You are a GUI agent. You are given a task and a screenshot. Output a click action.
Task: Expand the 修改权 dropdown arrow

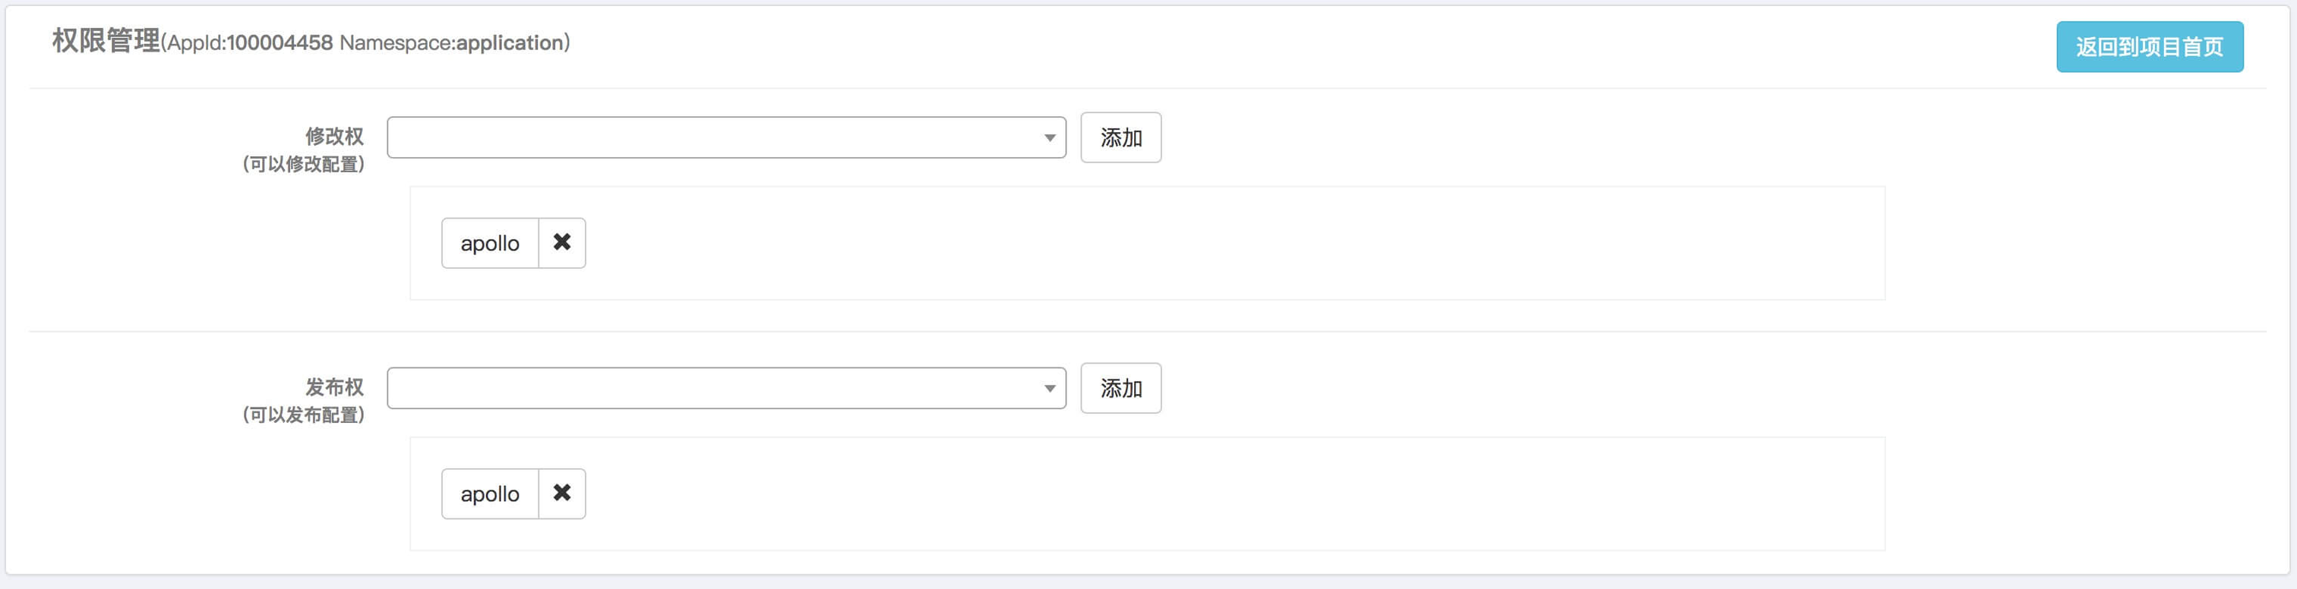pyautogui.click(x=1050, y=138)
